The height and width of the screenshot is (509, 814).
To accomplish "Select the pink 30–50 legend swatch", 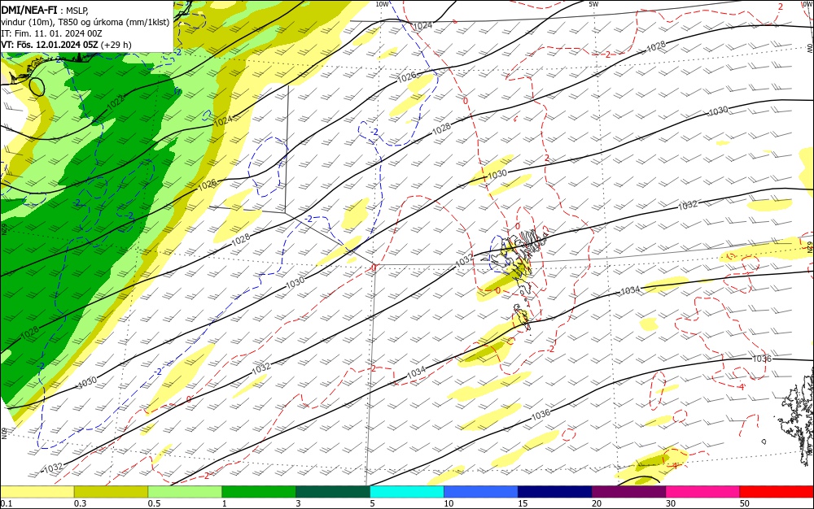I will pyautogui.click(x=702, y=492).
